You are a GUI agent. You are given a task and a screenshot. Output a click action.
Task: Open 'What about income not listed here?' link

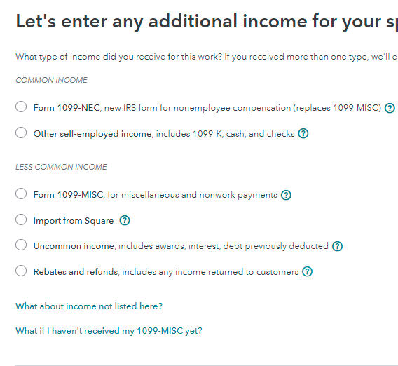pyautogui.click(x=89, y=306)
